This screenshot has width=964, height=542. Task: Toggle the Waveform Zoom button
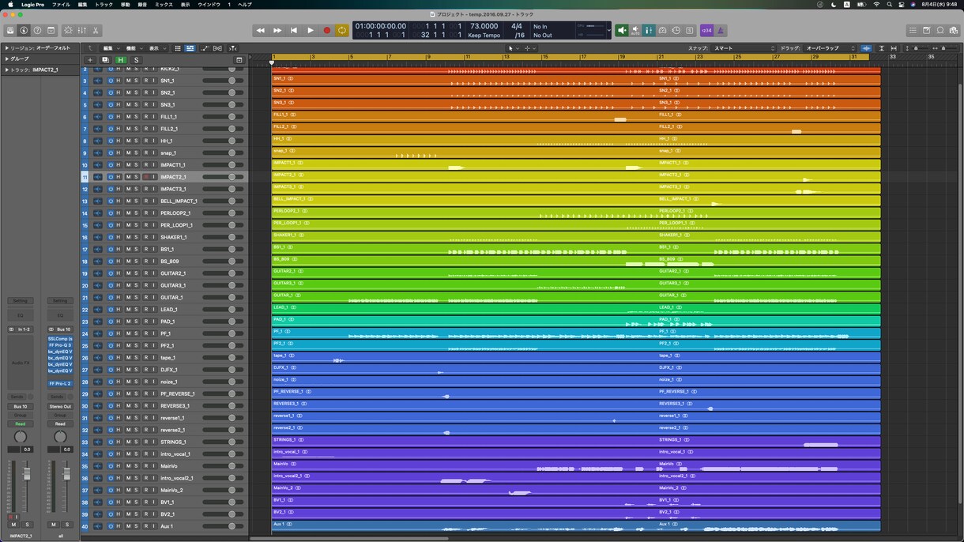(867, 48)
